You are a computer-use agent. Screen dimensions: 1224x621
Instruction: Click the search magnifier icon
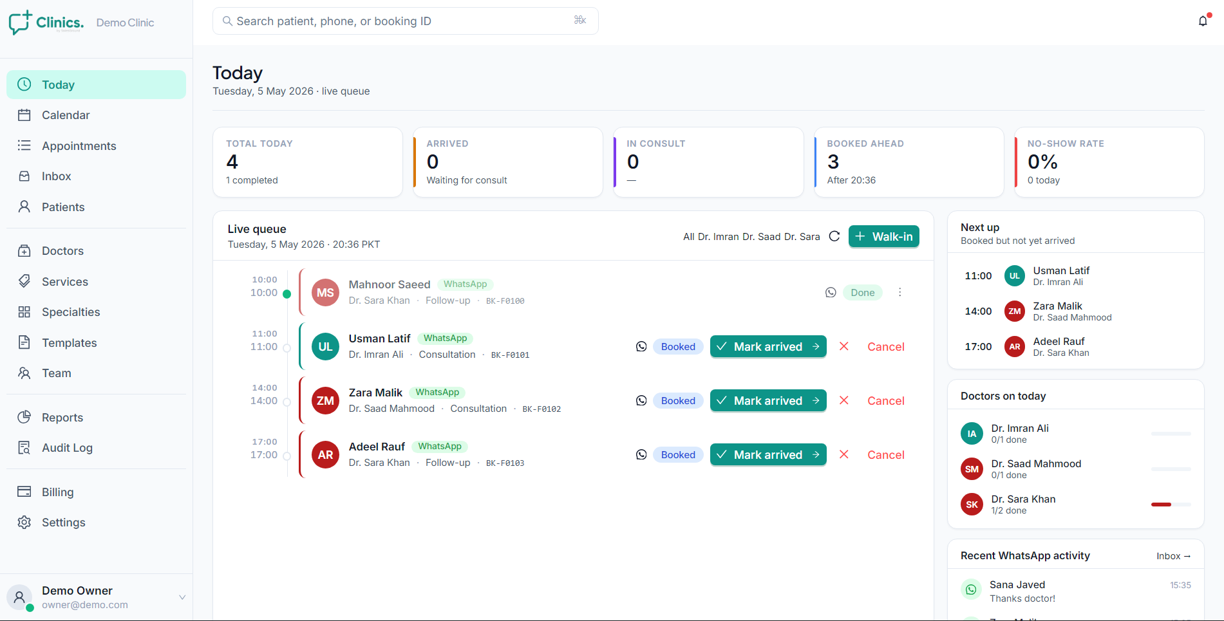(227, 21)
